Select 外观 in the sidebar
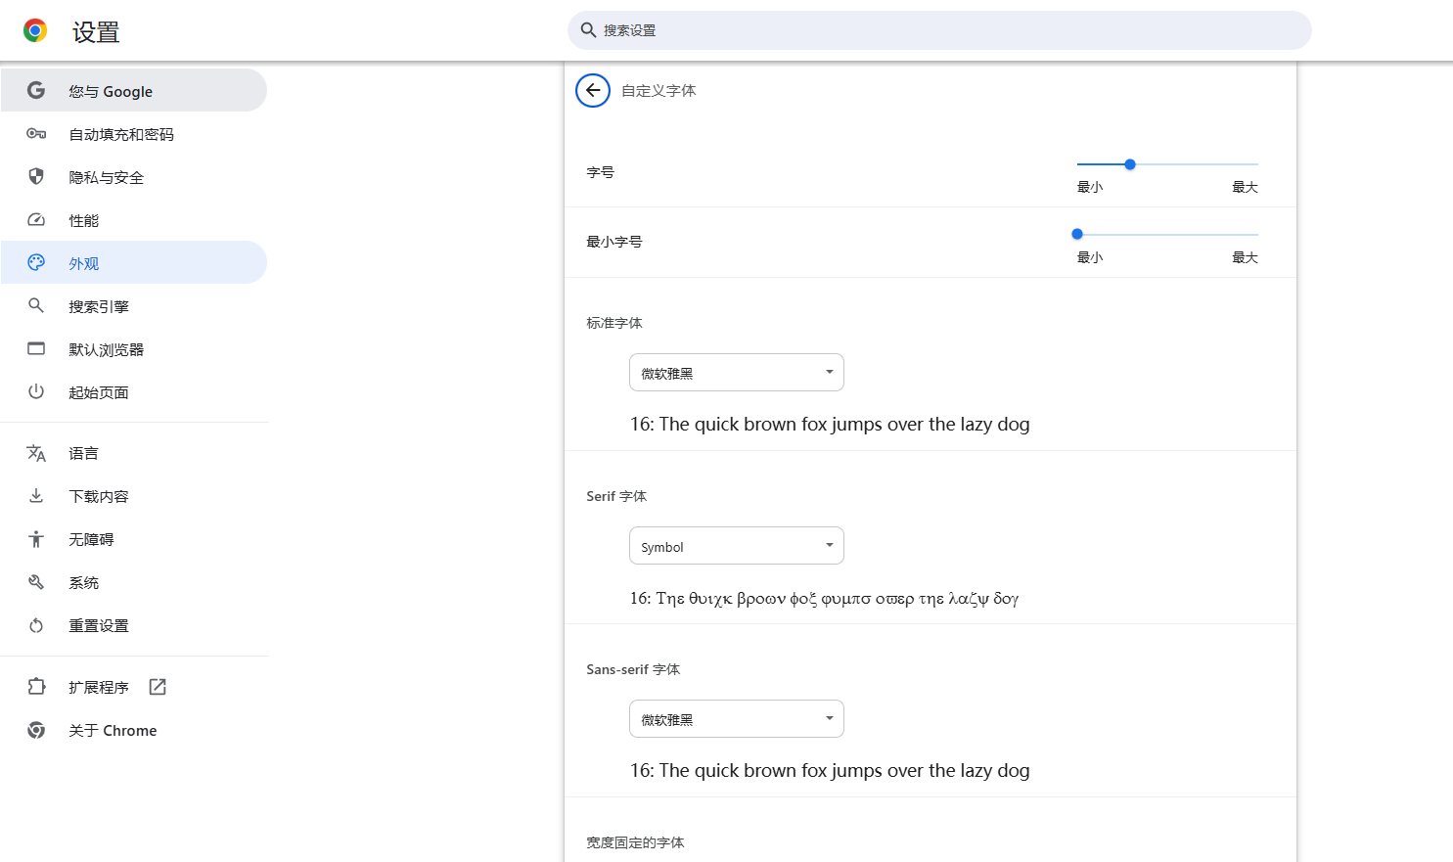1453x862 pixels. pos(134,262)
